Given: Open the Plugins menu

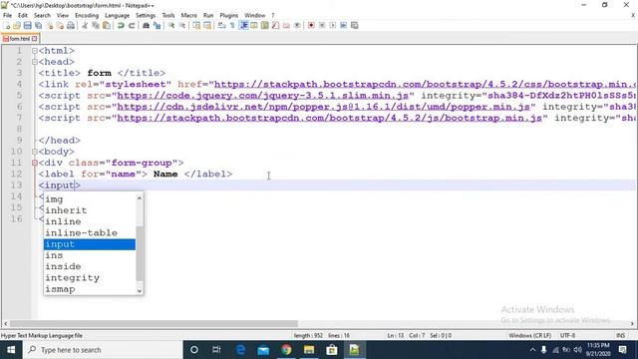Looking at the screenshot, I should pos(229,16).
